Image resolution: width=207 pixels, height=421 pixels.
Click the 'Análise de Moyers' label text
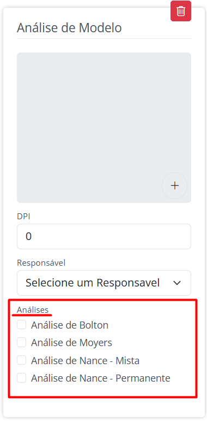[x=71, y=343]
